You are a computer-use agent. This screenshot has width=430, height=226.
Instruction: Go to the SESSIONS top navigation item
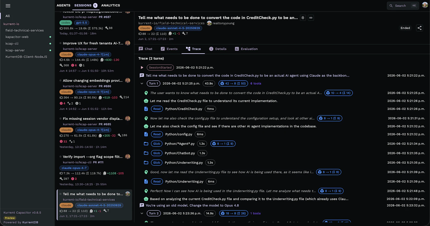[x=86, y=5]
